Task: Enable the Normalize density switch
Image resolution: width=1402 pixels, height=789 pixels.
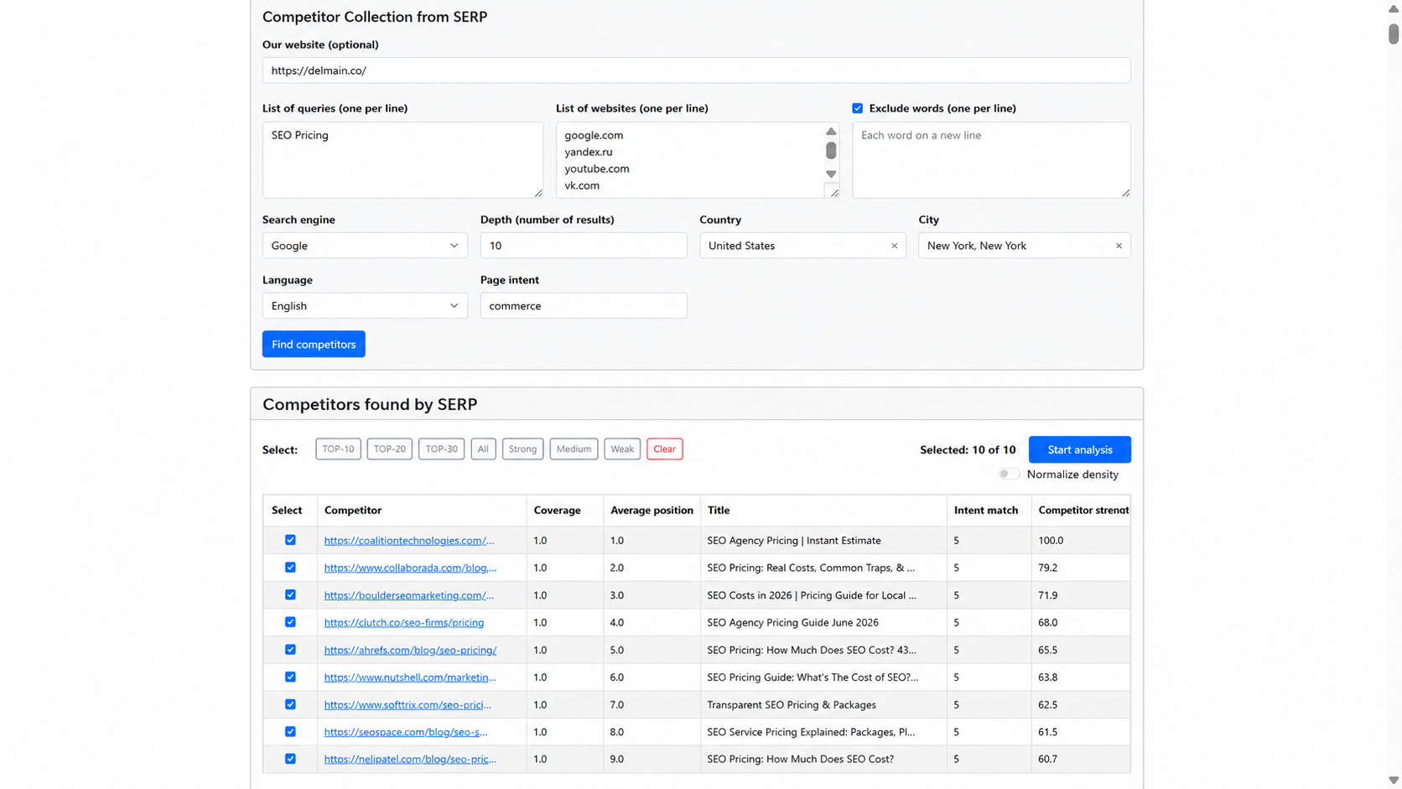Action: (1009, 474)
